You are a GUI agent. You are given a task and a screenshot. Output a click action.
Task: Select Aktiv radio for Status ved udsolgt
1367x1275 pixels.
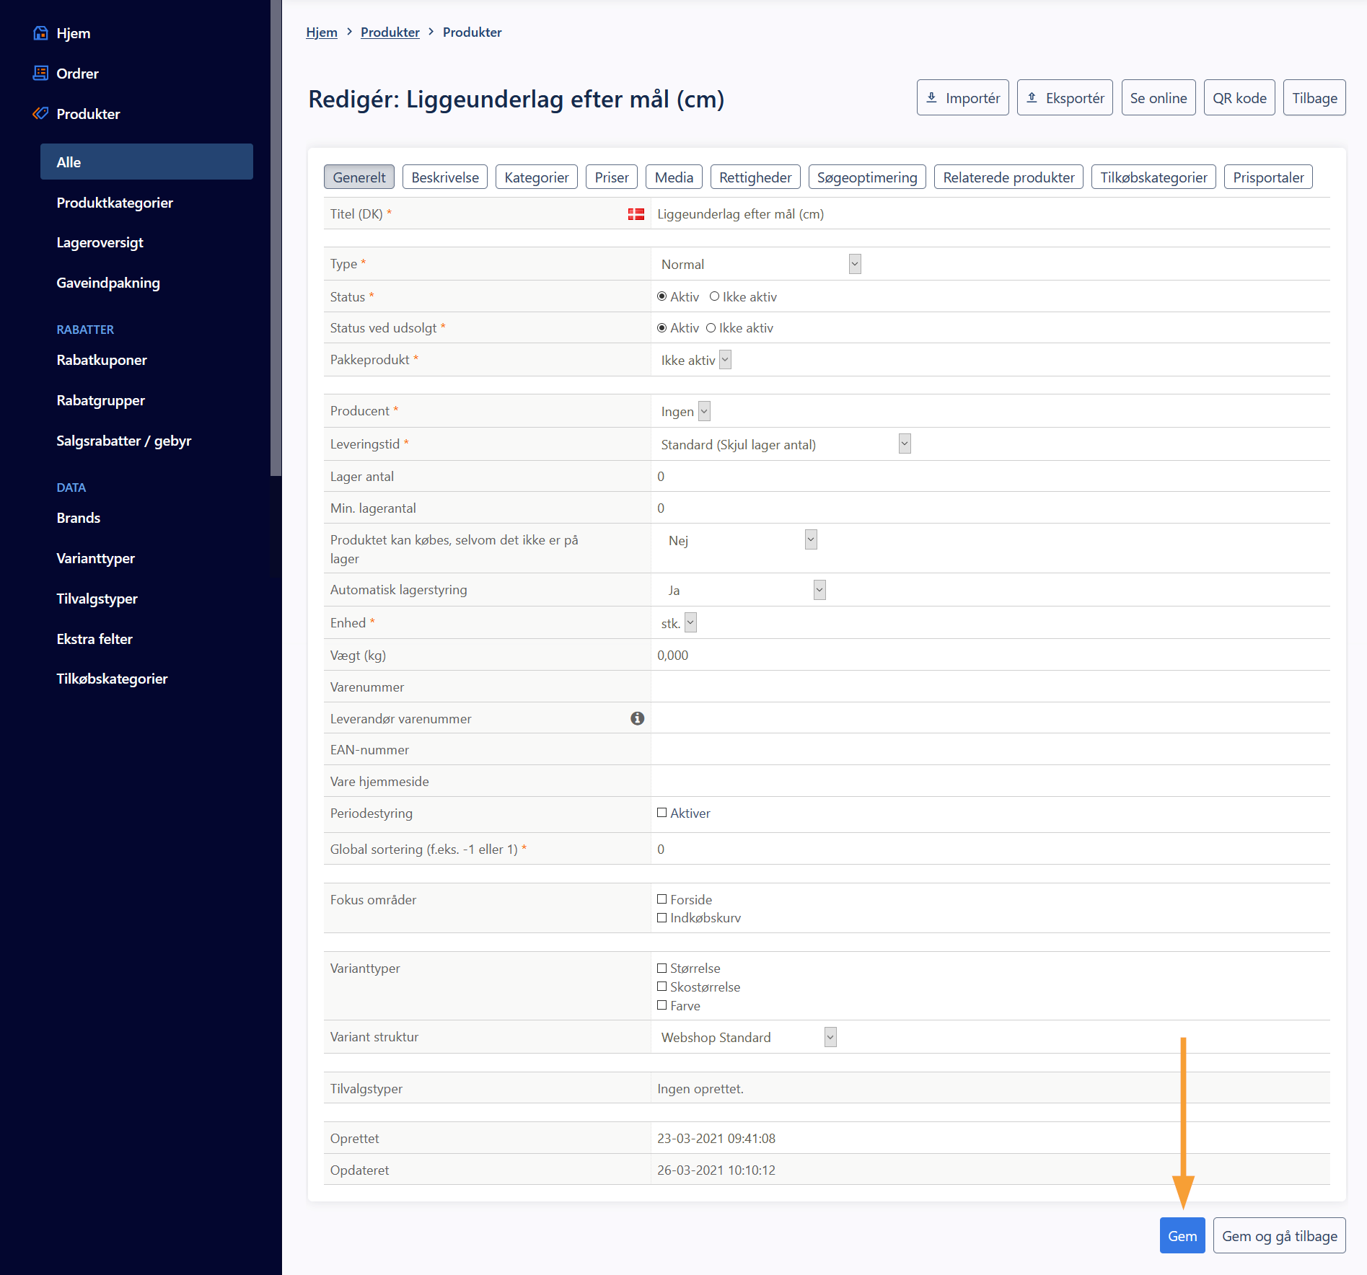tap(661, 328)
